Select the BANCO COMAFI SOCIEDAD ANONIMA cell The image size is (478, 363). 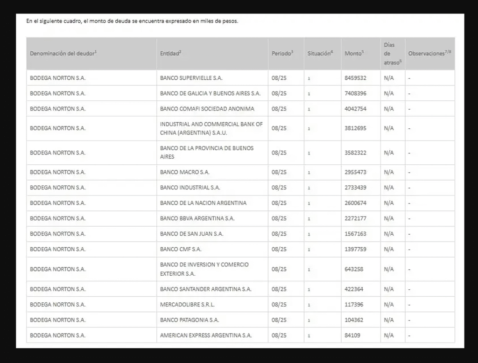[207, 109]
